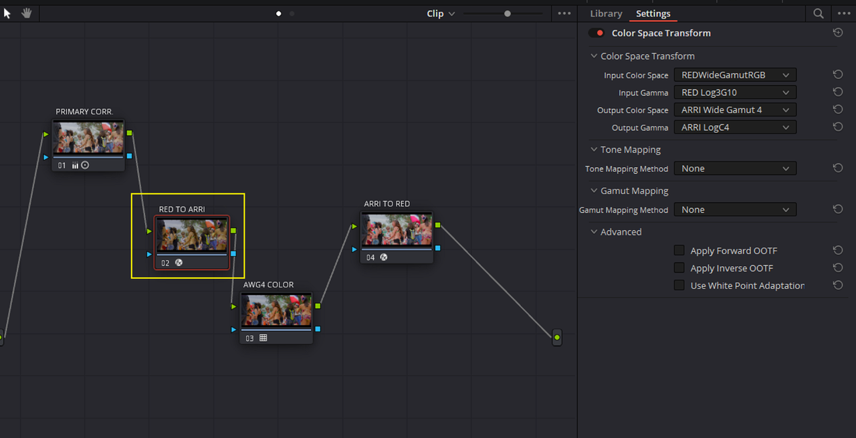Click the RED TO ARRI node label

pyautogui.click(x=182, y=209)
